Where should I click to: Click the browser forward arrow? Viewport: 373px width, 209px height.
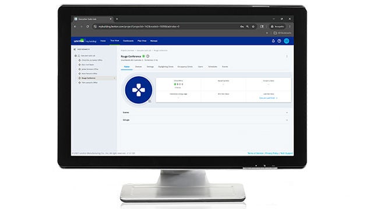[x=82, y=27]
